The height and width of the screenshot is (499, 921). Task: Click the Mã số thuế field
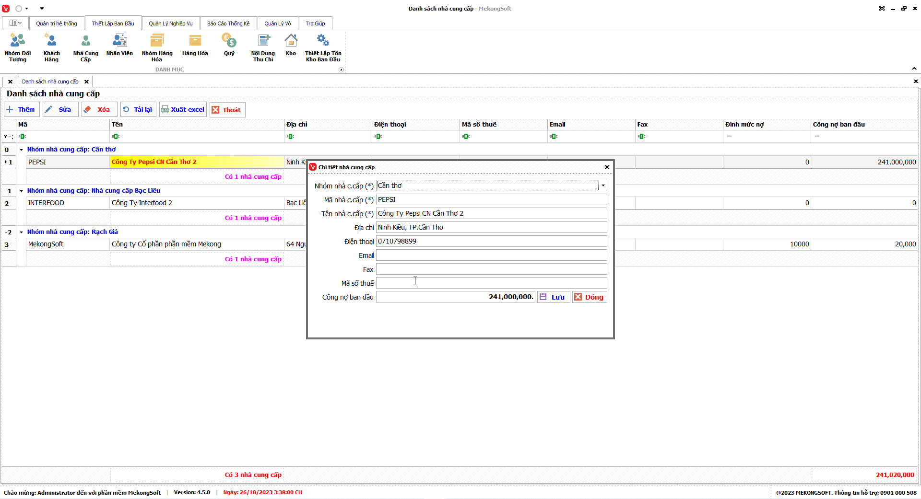(x=491, y=283)
